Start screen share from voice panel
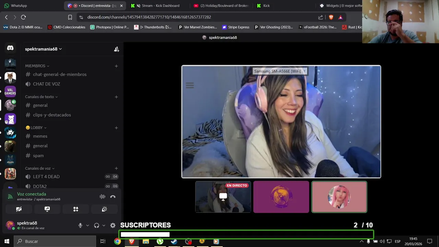439x247 pixels. click(x=47, y=209)
